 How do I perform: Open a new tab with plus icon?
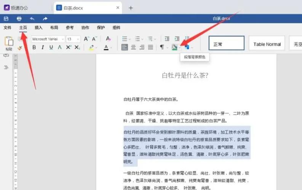coord(131,8)
